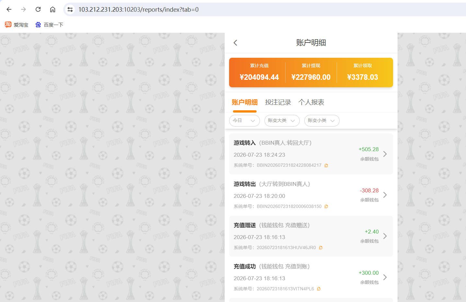
Task: Click the 账户明细 page header title
Action: [x=311, y=42]
